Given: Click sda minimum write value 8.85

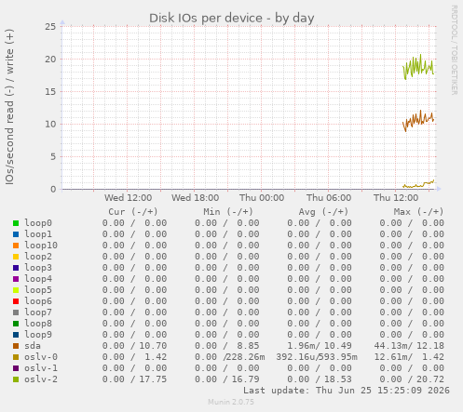Looking at the screenshot, I should 248,346.
